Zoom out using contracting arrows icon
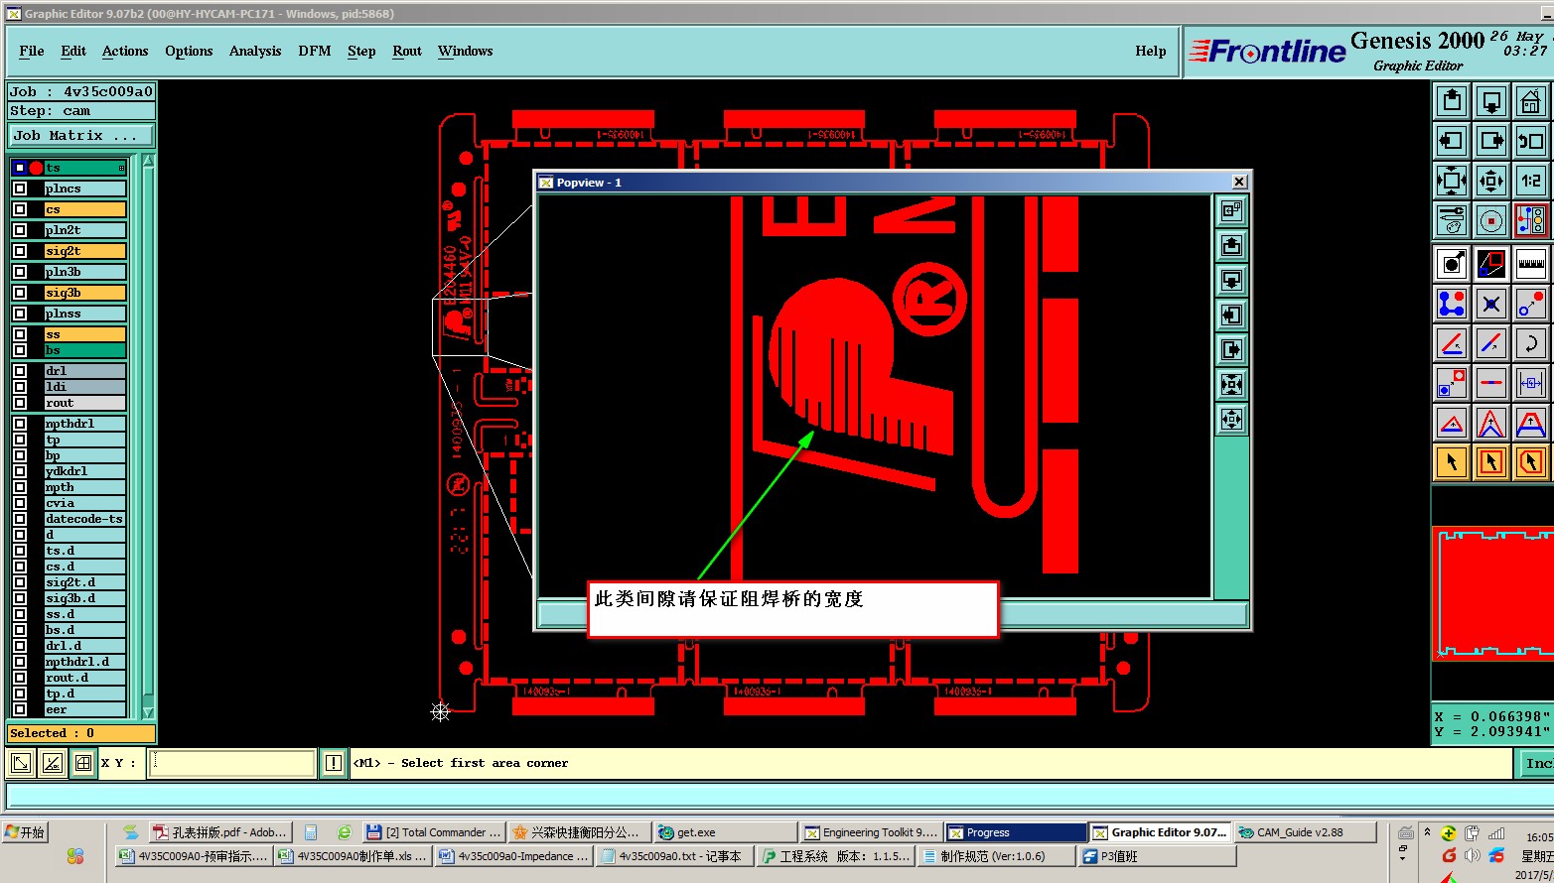 pos(1491,181)
